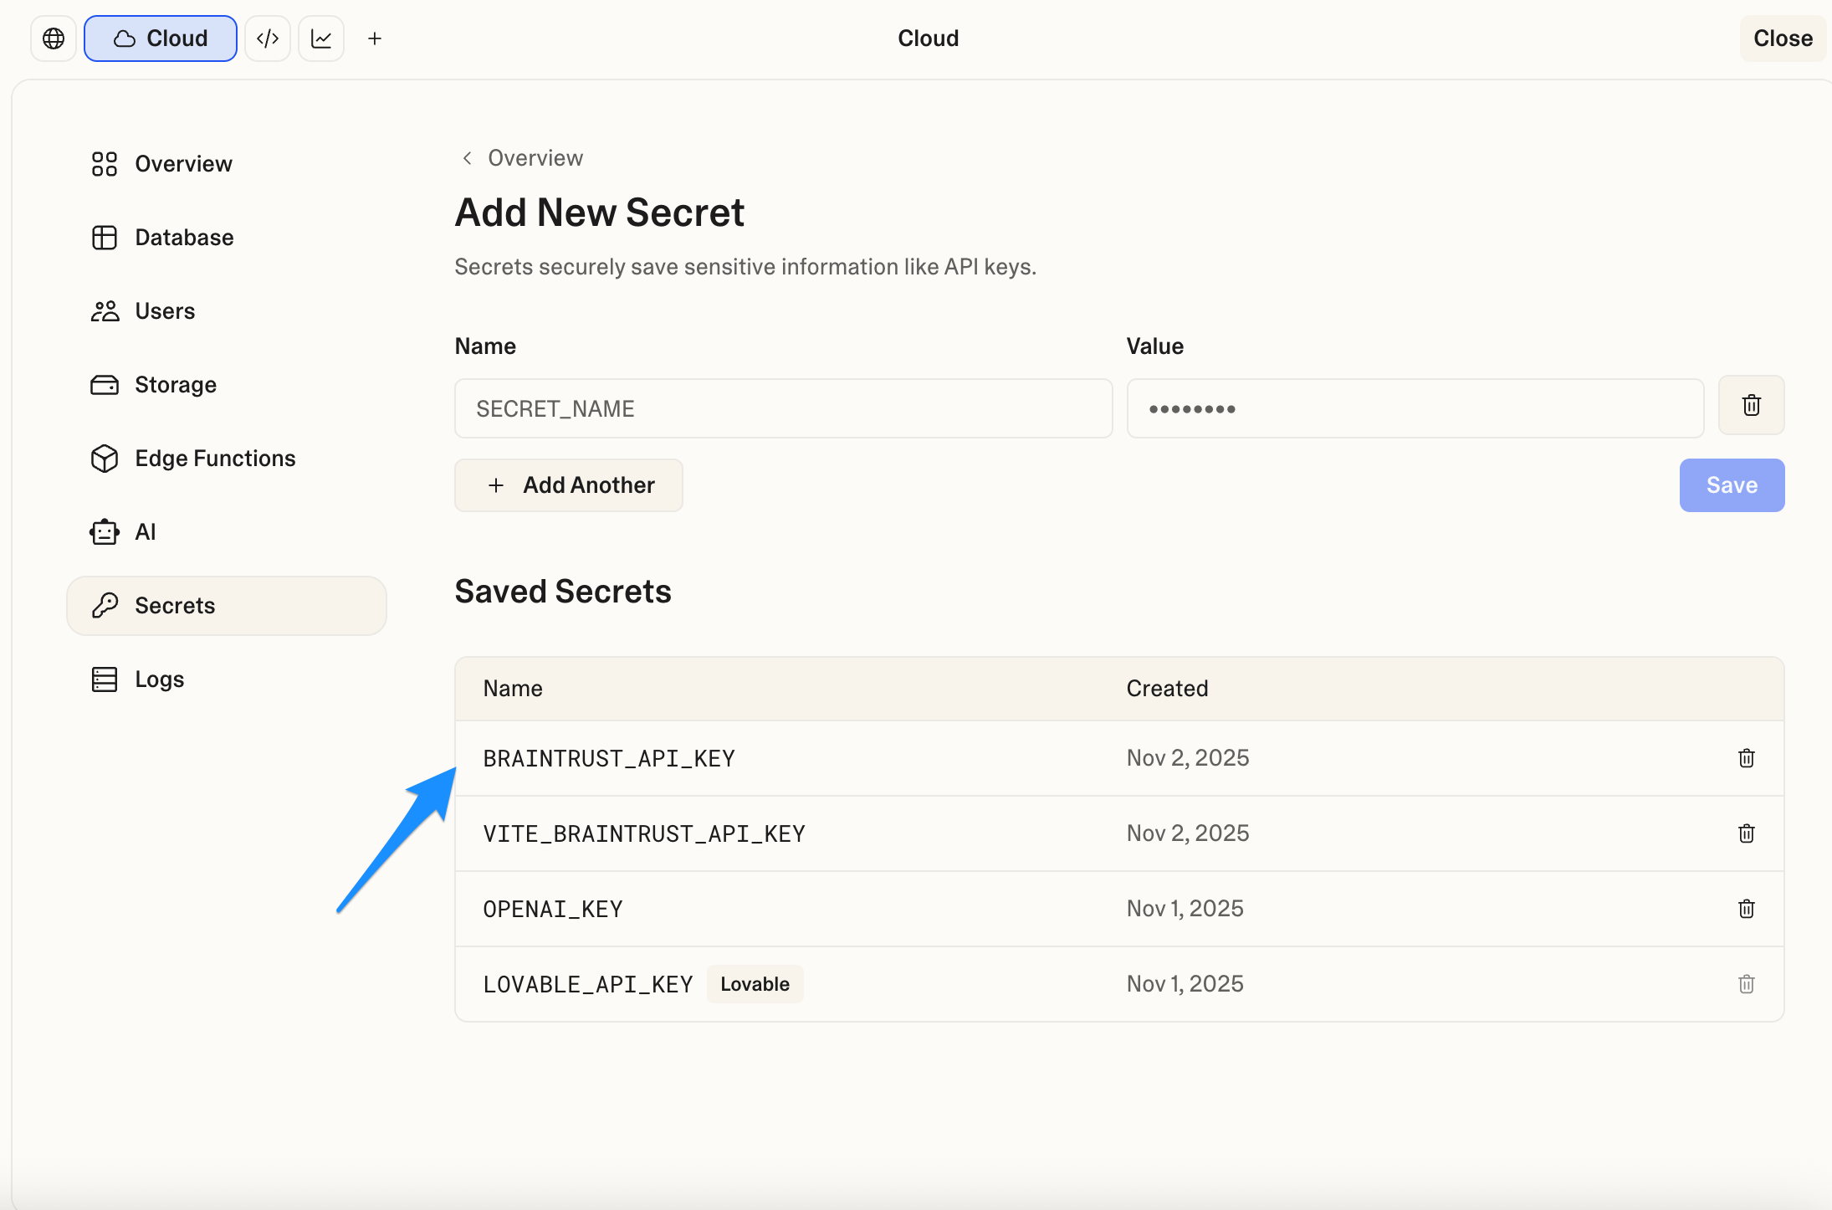Select the Users people icon
The image size is (1832, 1210).
104,310
